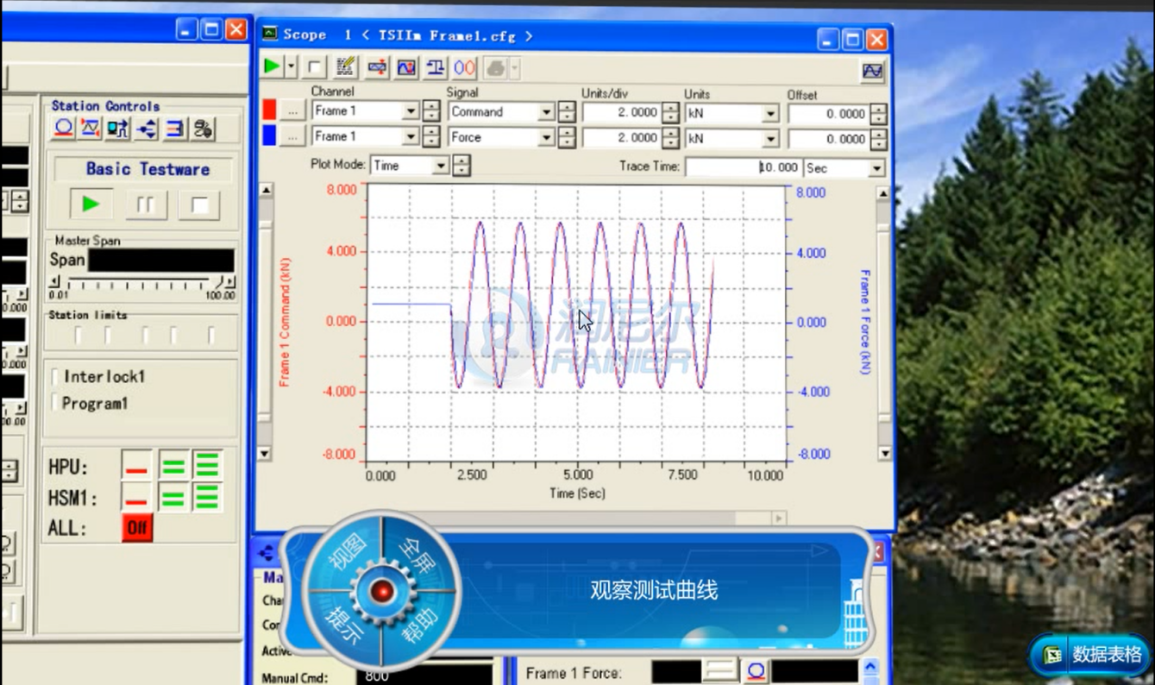Toggle the Interlock1 indicator
Viewport: 1155px width, 685px height.
tap(55, 376)
